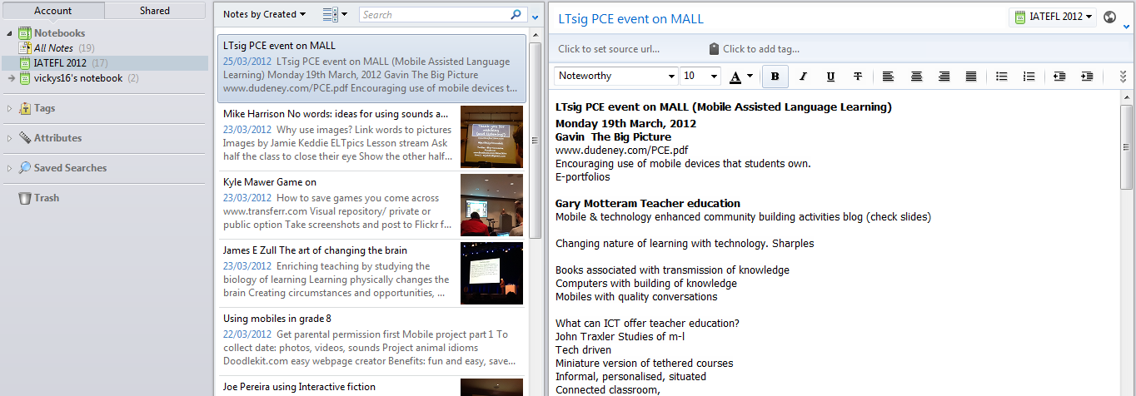Expand the Saved Searches section
The image size is (1136, 396).
(9, 168)
